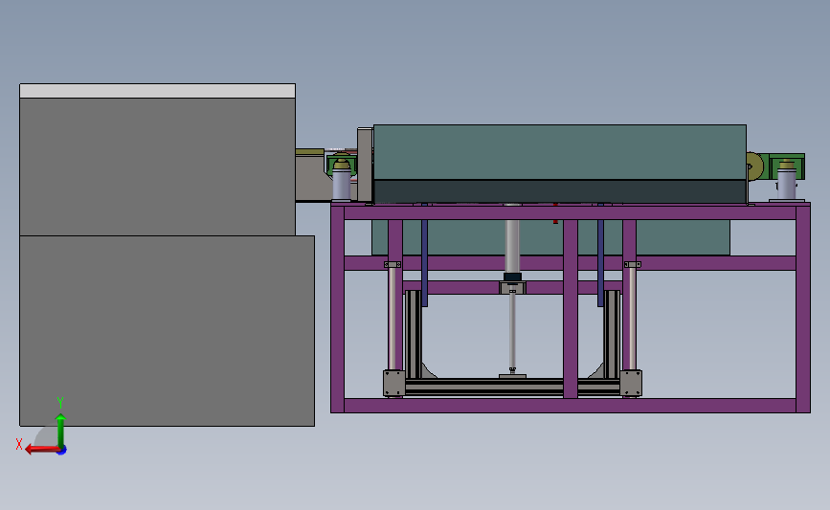
Task: Select the purple frame's middle horizontal rail
Action: pos(571,263)
